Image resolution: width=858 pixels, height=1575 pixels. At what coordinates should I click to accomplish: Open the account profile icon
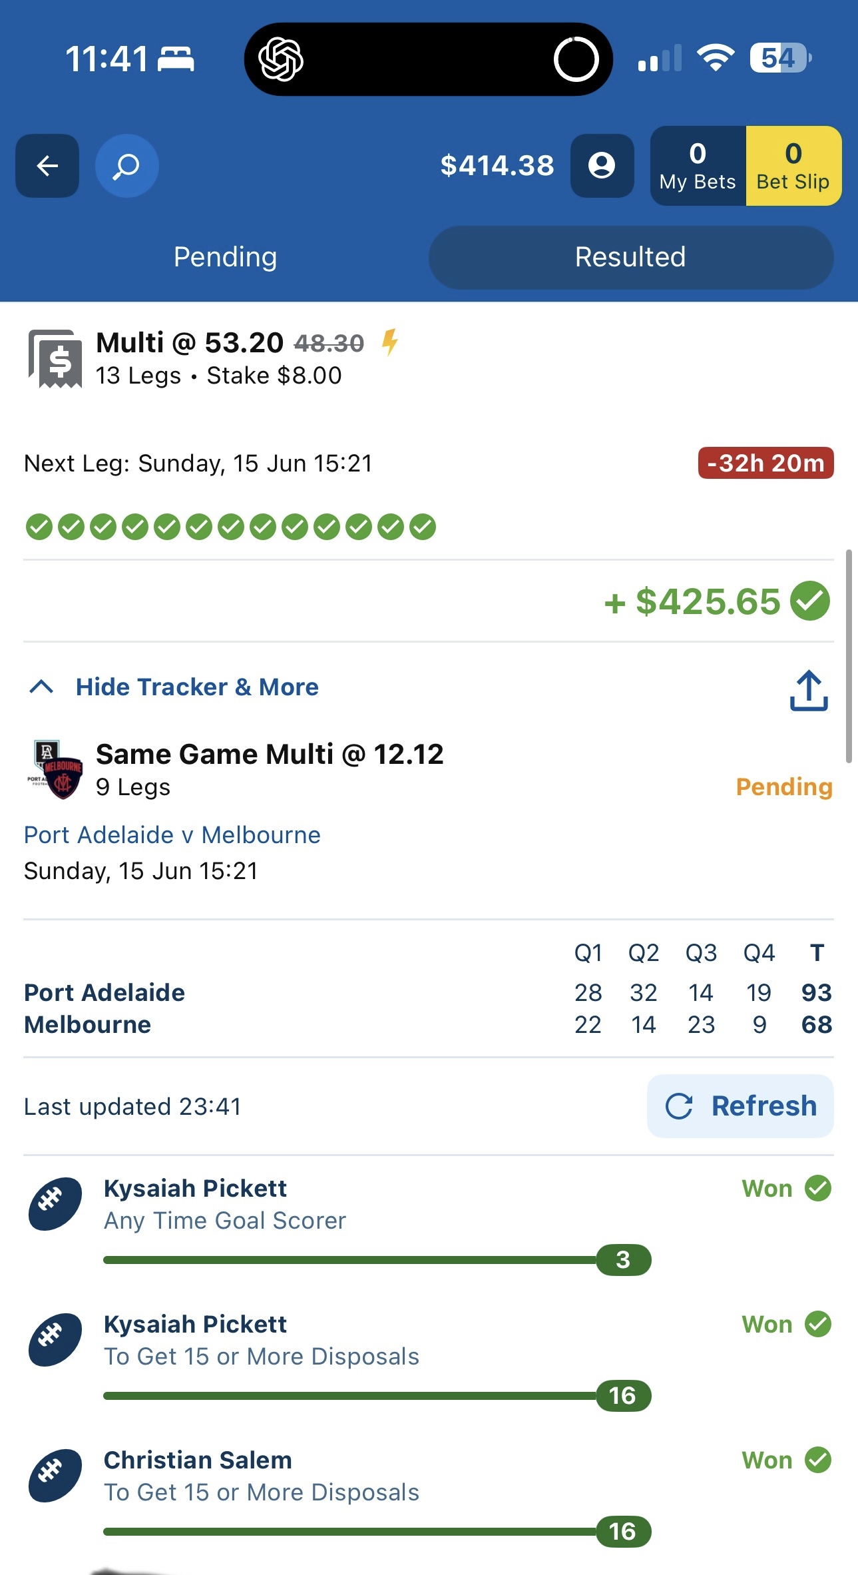pos(602,166)
